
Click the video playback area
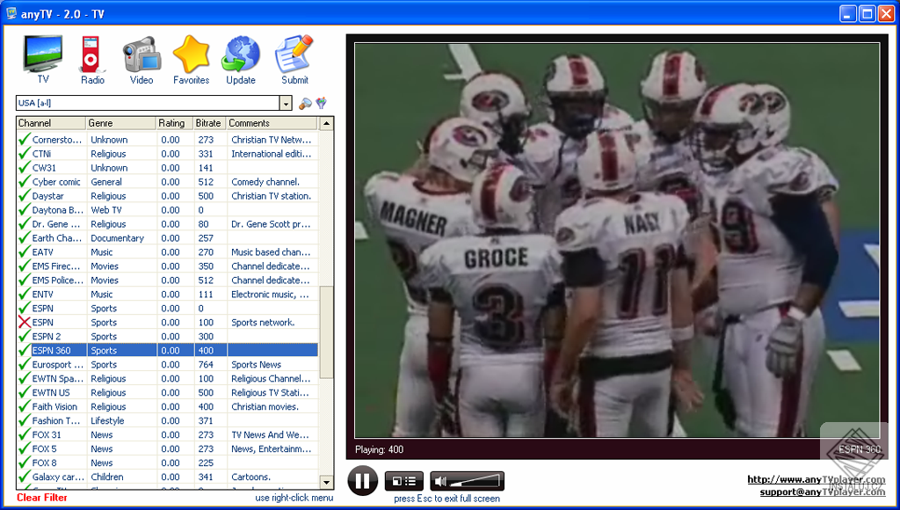point(617,240)
